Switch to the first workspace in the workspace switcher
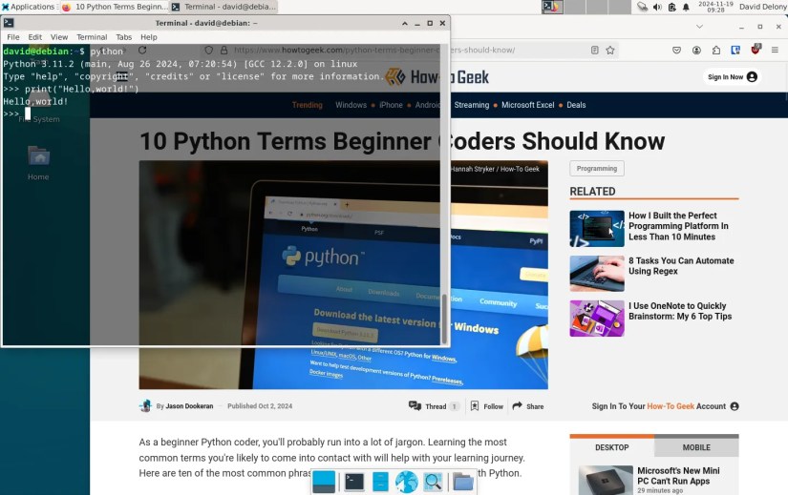Screen dimensions: 788x495 coord(552,7)
